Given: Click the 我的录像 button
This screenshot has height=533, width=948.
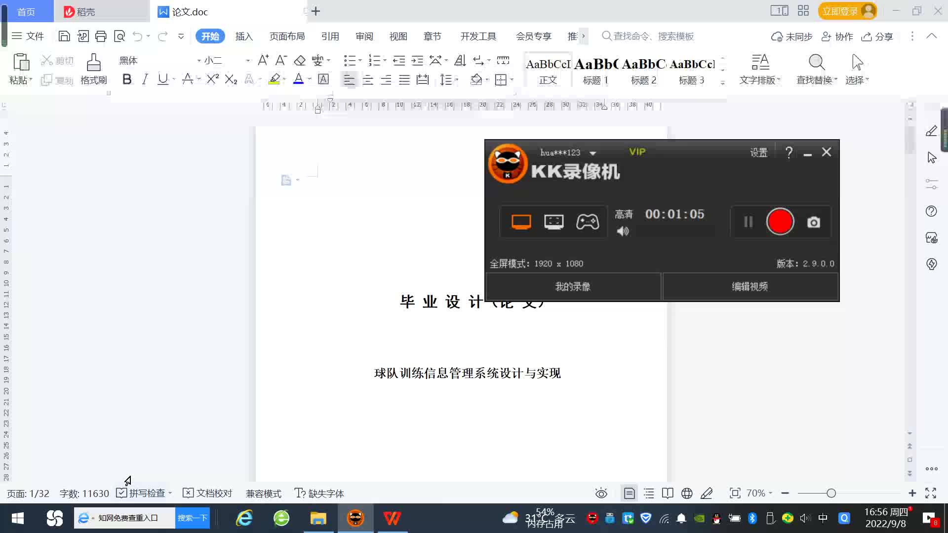Looking at the screenshot, I should pyautogui.click(x=573, y=286).
